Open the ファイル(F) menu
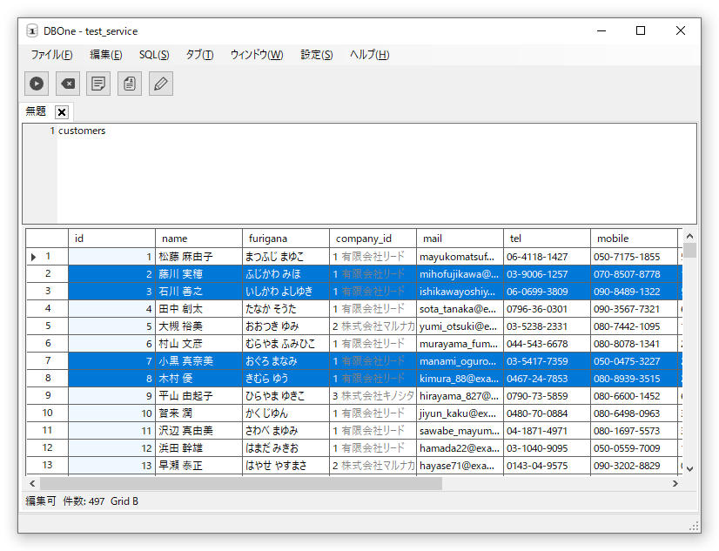This screenshot has height=551, width=719. [x=51, y=55]
